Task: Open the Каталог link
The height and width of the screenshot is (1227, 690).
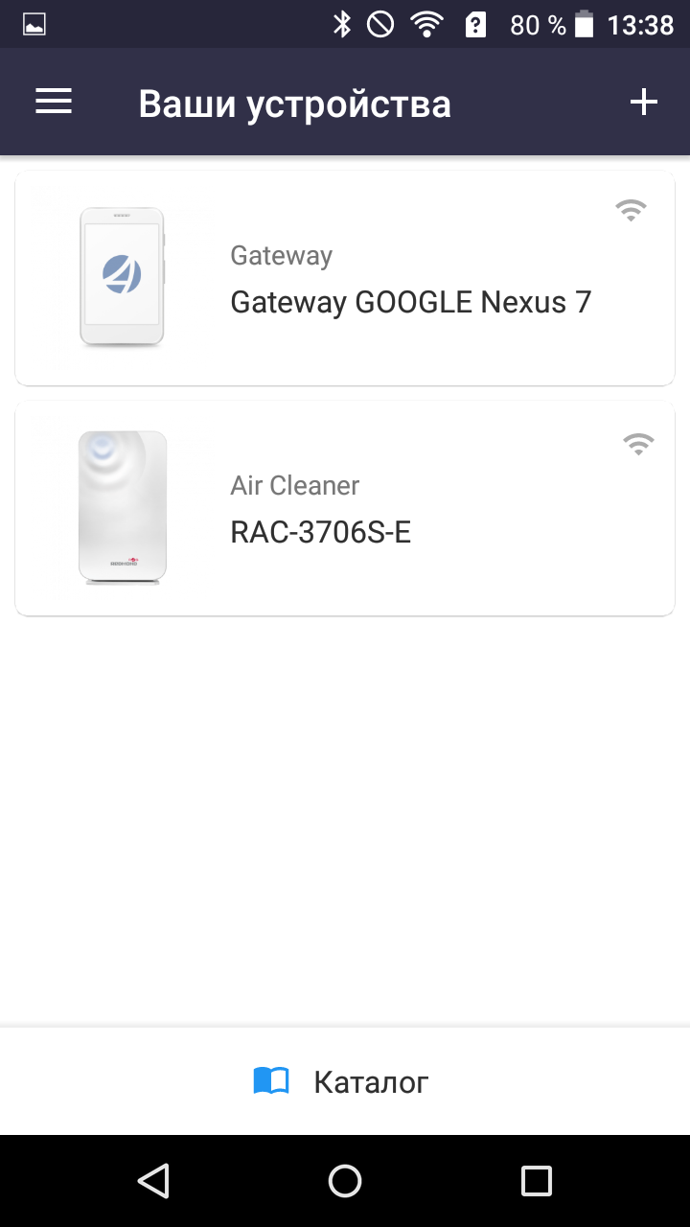Action: (371, 1082)
